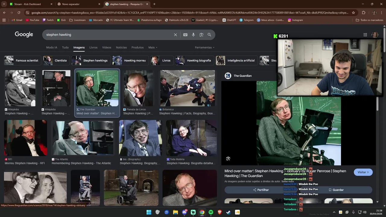
Task: Search by image with the Google Lens icon
Action: point(201,35)
